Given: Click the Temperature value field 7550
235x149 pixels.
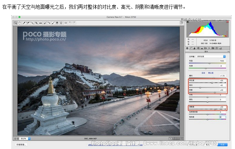Looking at the screenshot, I should (222, 61).
